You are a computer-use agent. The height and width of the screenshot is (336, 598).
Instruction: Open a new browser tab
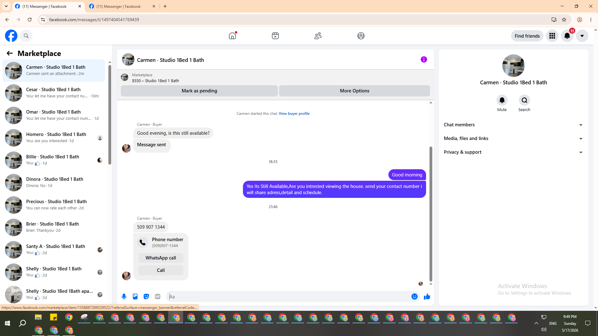pos(165,6)
